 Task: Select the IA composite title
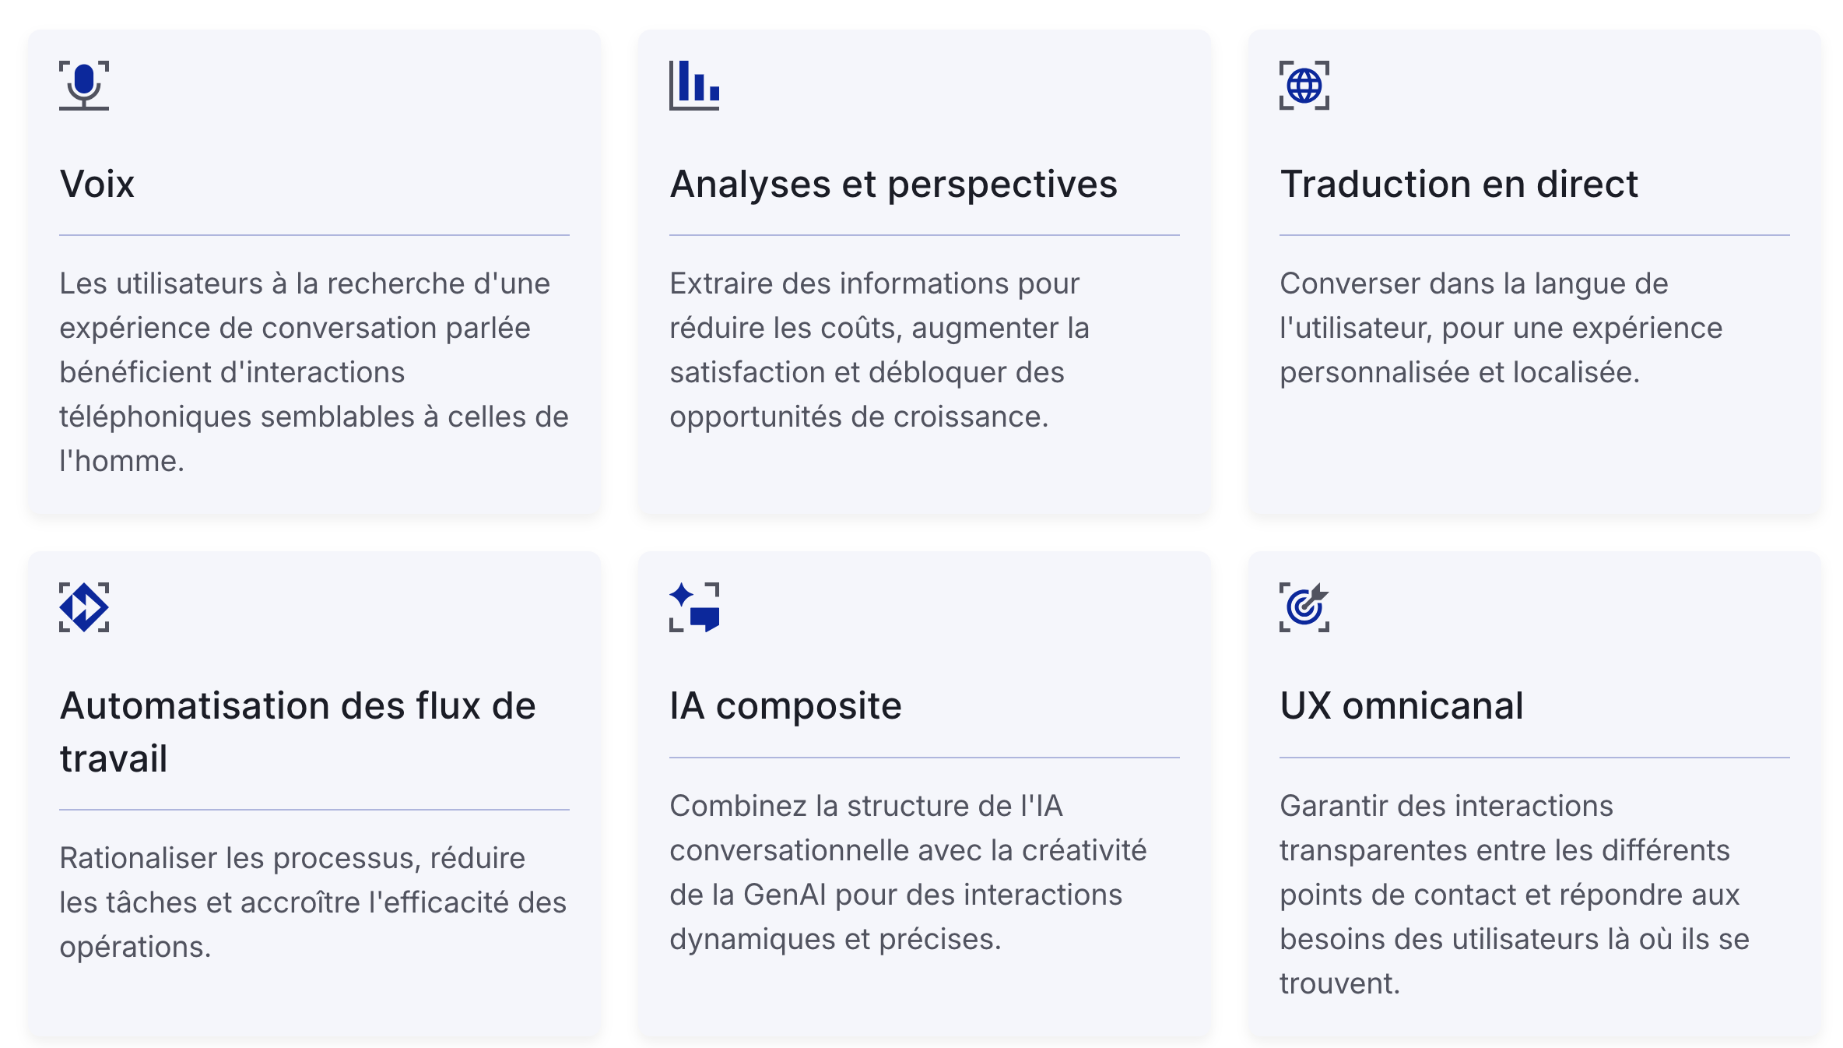coord(785,706)
